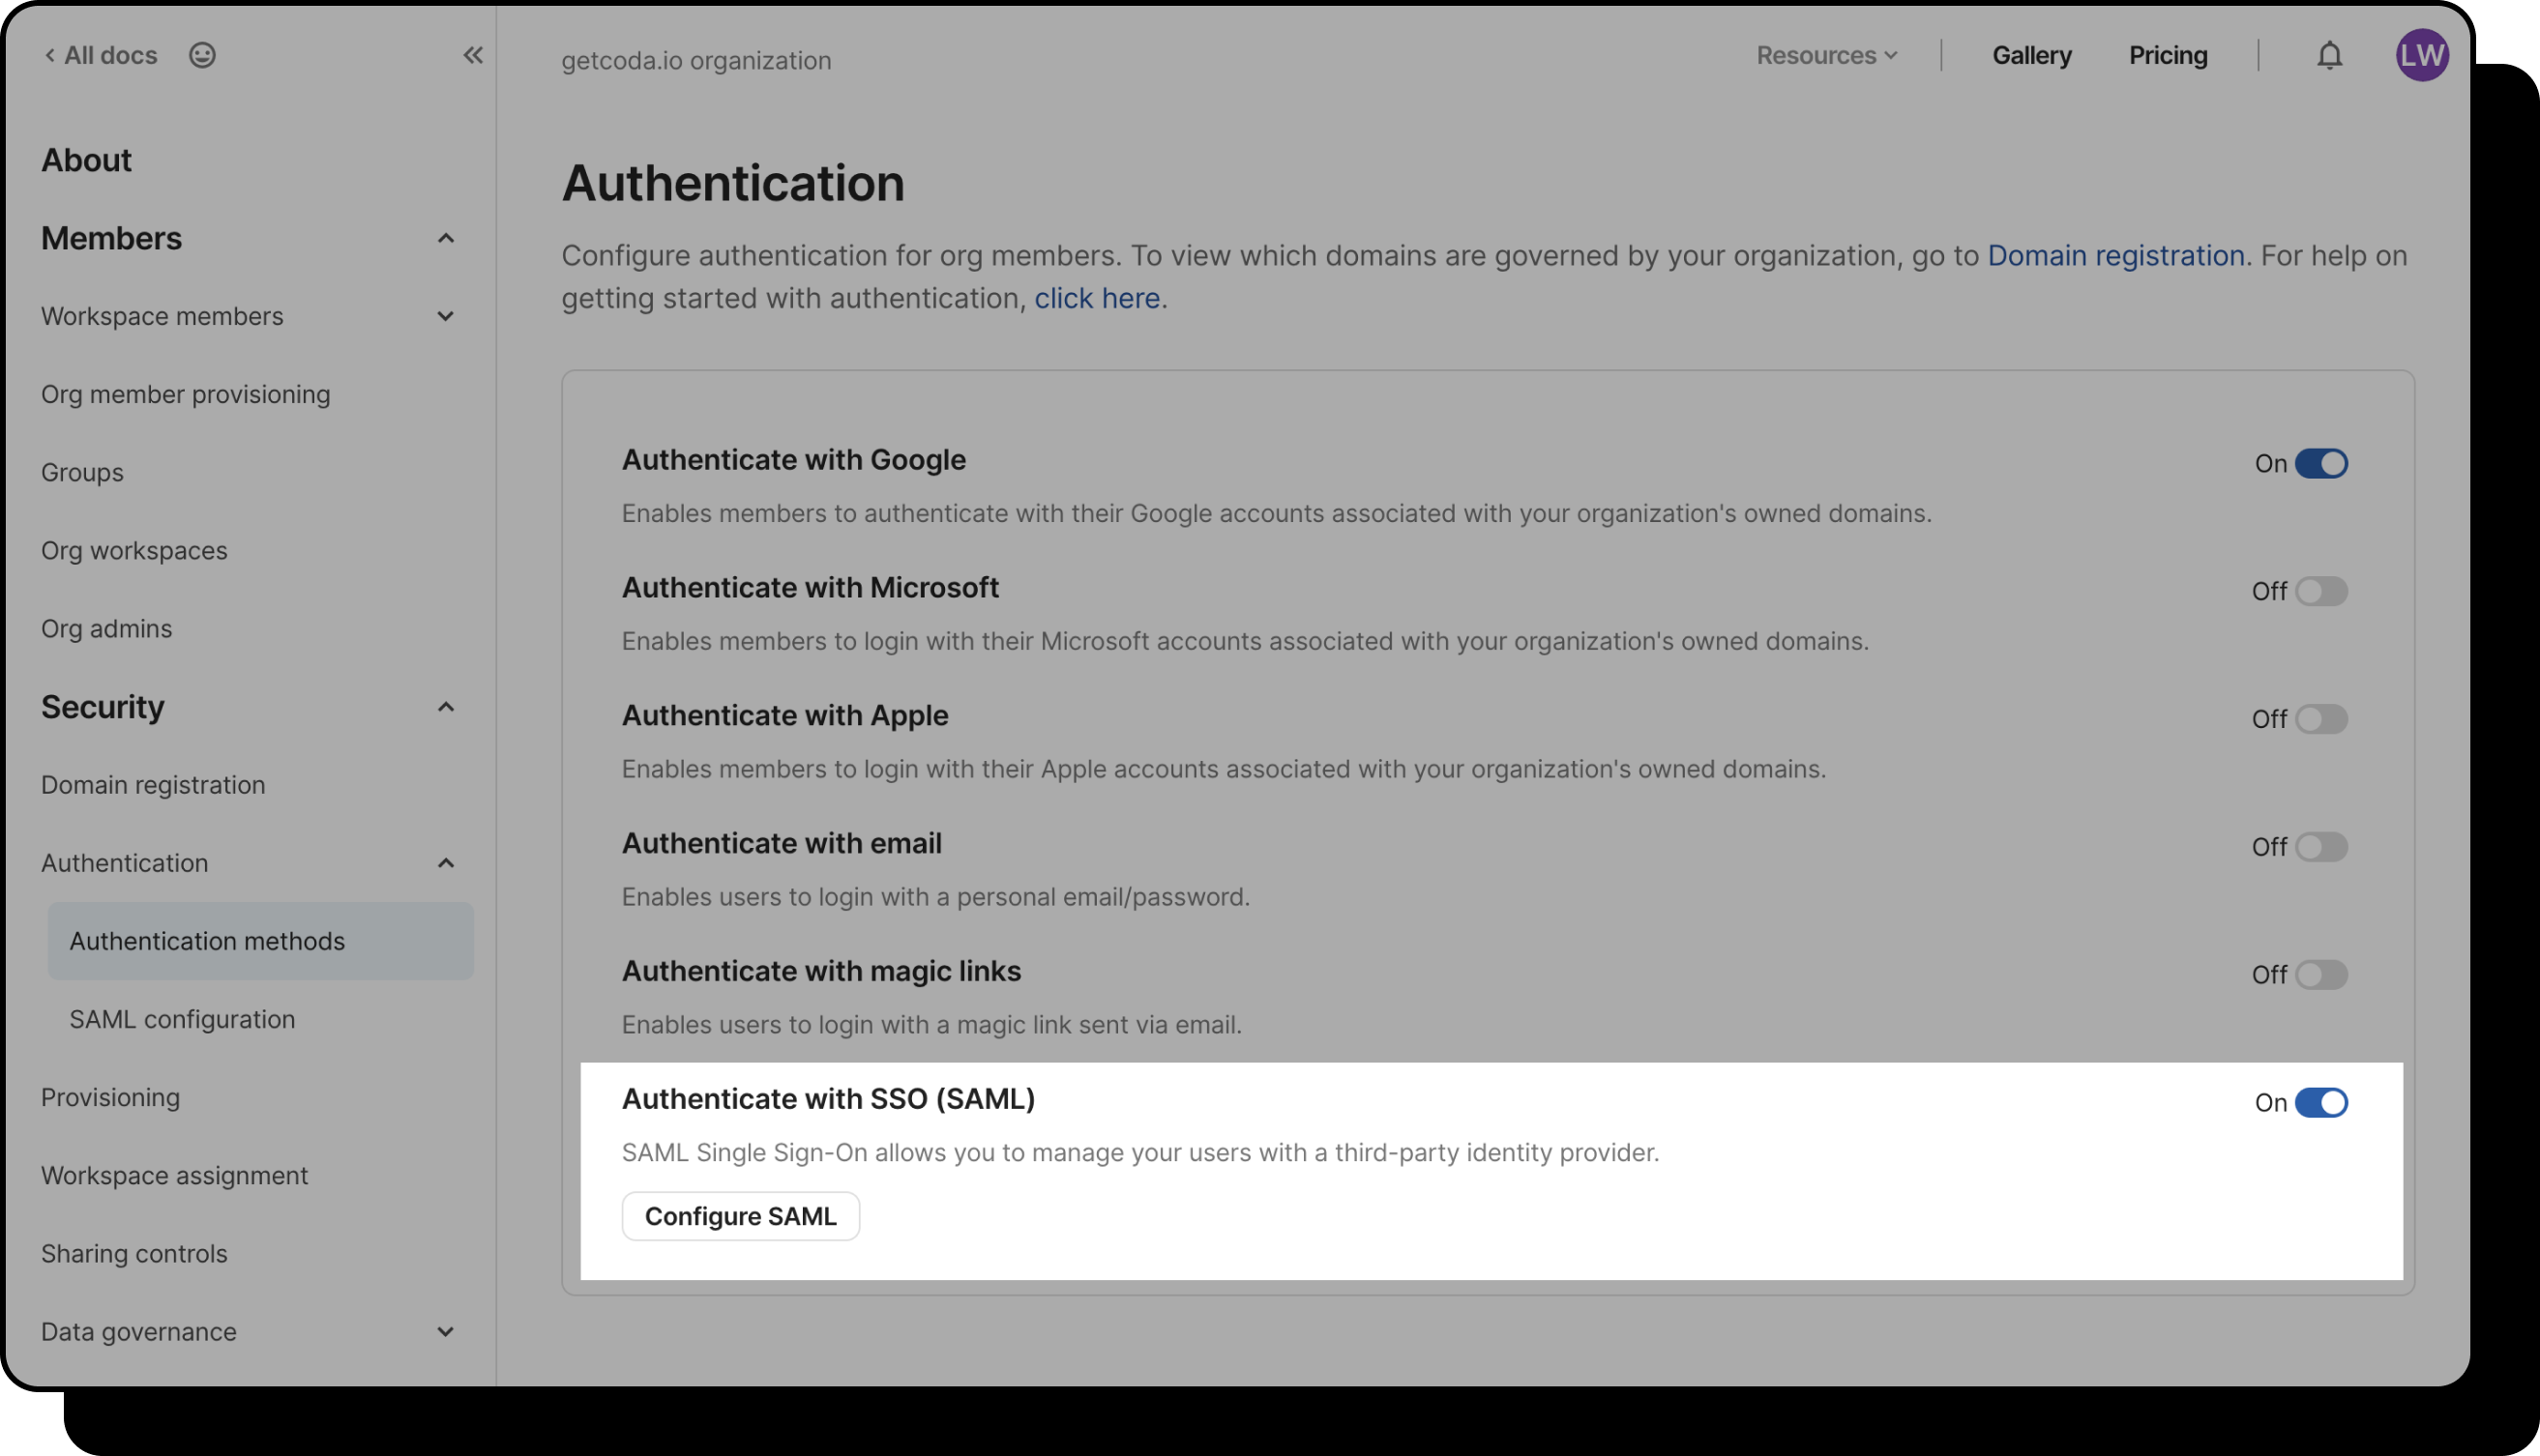Disable Authenticate with SSO (SAML)

tap(2323, 1103)
